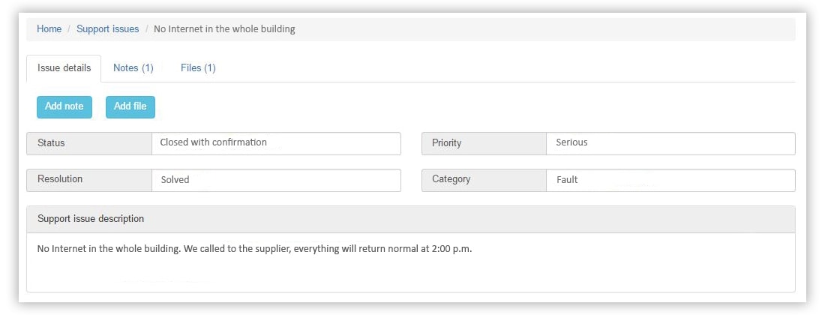Click the Solved resolution value field
The height and width of the screenshot is (315, 825).
(x=276, y=181)
